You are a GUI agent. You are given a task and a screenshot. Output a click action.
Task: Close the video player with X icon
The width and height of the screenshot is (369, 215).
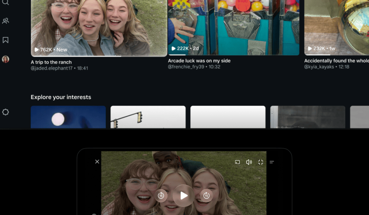coord(97,162)
